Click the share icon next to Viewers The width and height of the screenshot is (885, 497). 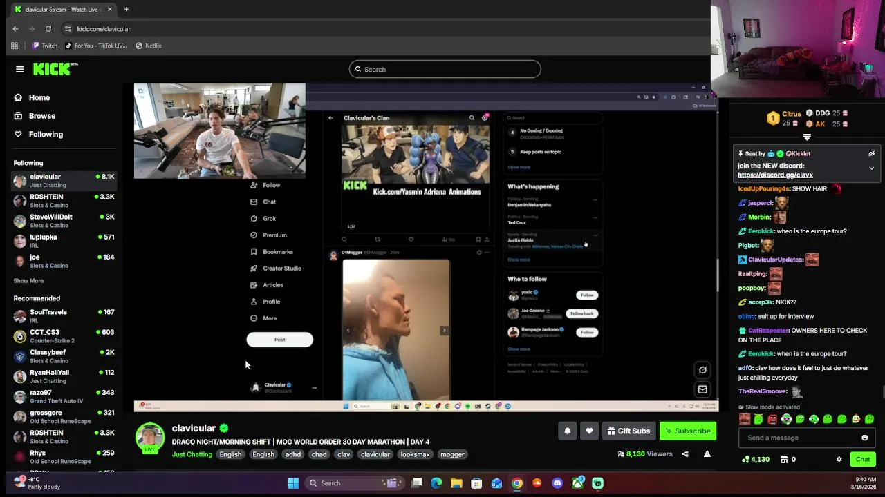click(685, 454)
